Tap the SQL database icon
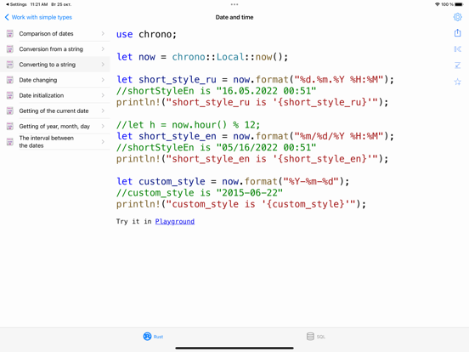 pos(310,337)
